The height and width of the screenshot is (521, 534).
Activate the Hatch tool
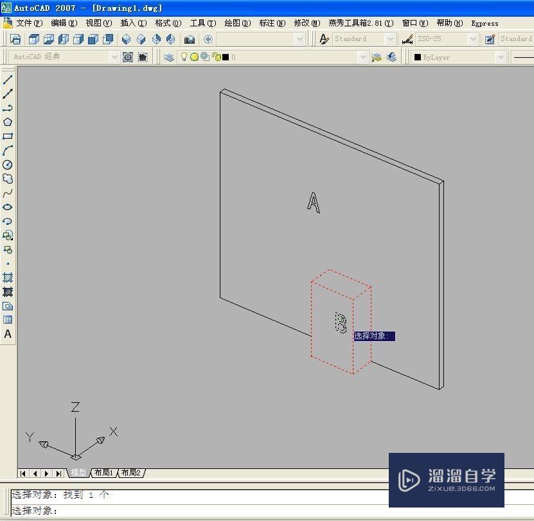pyautogui.click(x=8, y=278)
